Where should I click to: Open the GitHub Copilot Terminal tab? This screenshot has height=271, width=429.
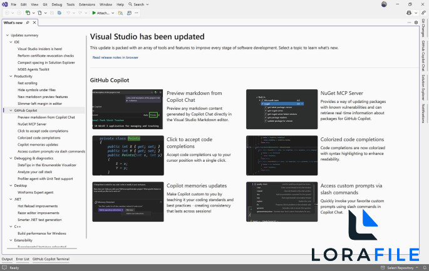pos(51,259)
